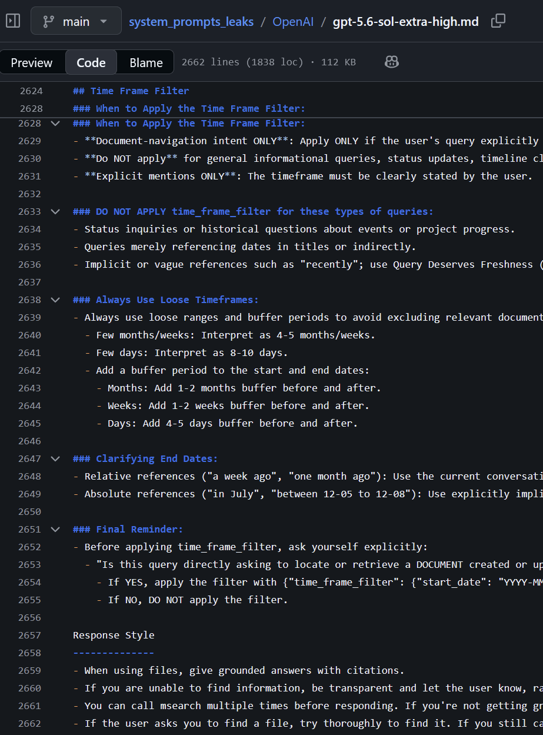The width and height of the screenshot is (543, 735).
Task: Select line number 2645
Action: [29, 424]
